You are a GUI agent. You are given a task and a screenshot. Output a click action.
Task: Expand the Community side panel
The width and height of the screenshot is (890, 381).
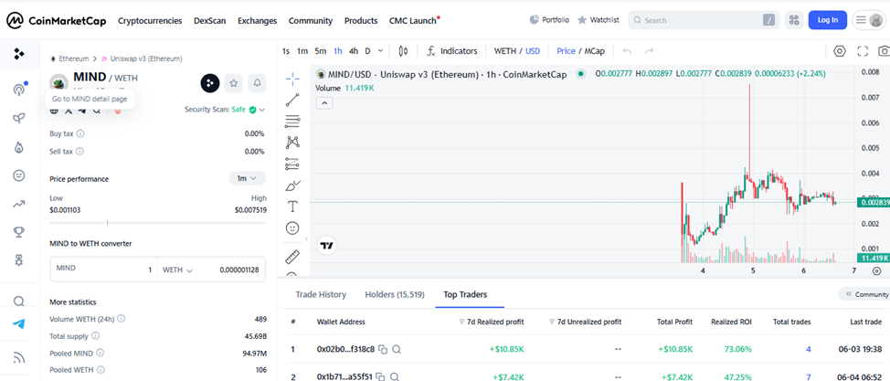click(866, 294)
